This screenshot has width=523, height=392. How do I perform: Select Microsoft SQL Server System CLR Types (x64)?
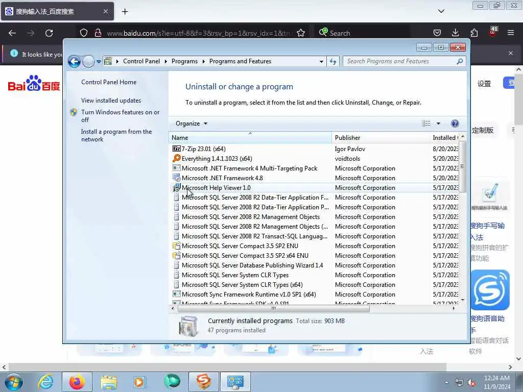(242, 285)
